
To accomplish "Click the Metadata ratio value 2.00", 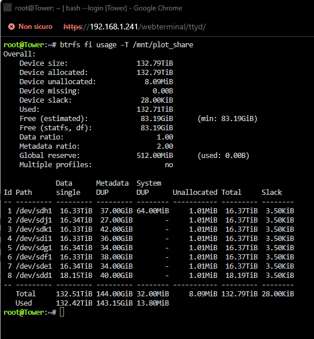I will 165,146.
